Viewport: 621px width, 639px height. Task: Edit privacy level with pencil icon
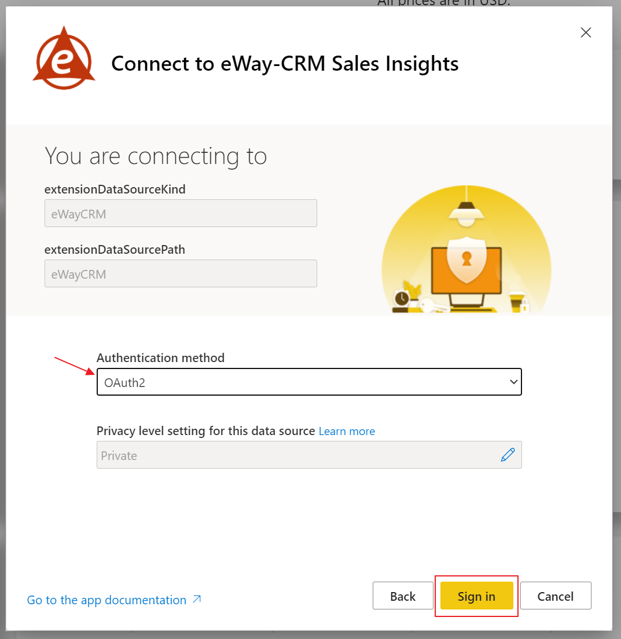coord(508,454)
